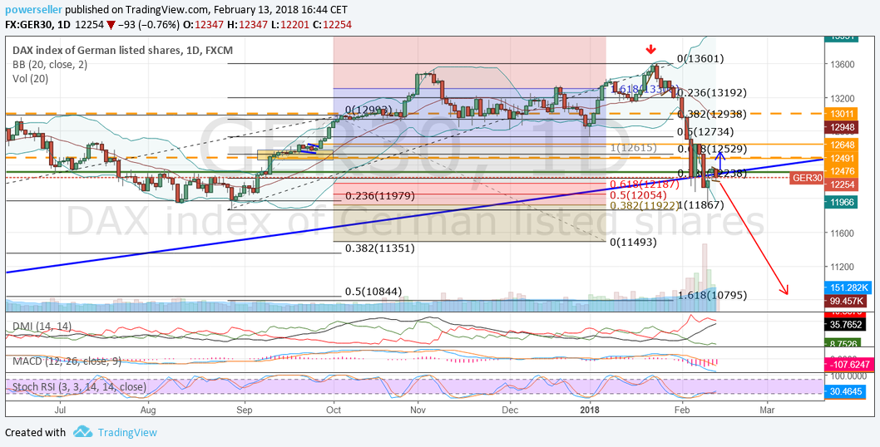Click the 0(12993) Fibonacci label

pyautogui.click(x=368, y=110)
